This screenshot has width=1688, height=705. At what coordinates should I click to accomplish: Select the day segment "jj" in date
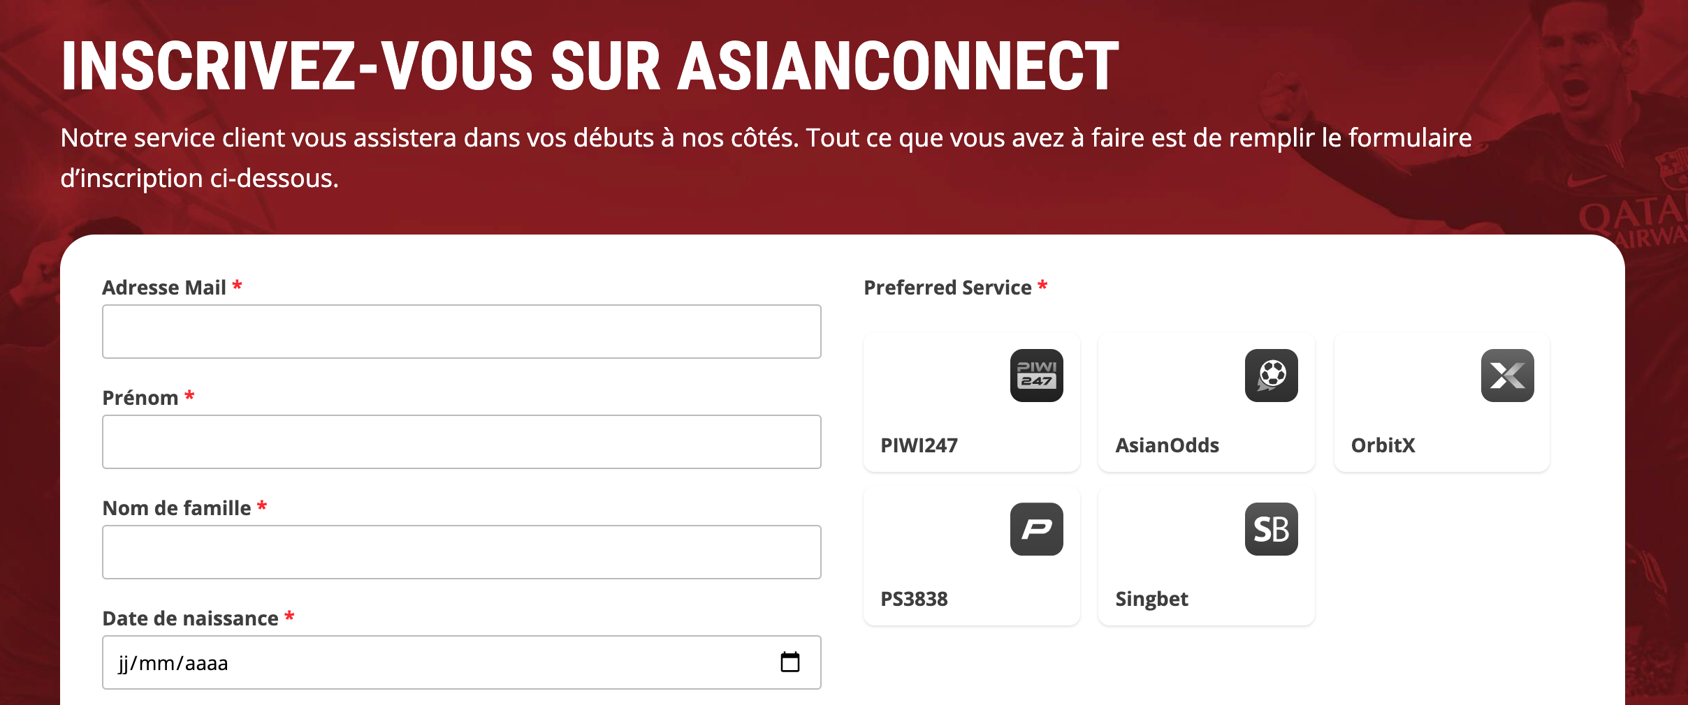[123, 663]
